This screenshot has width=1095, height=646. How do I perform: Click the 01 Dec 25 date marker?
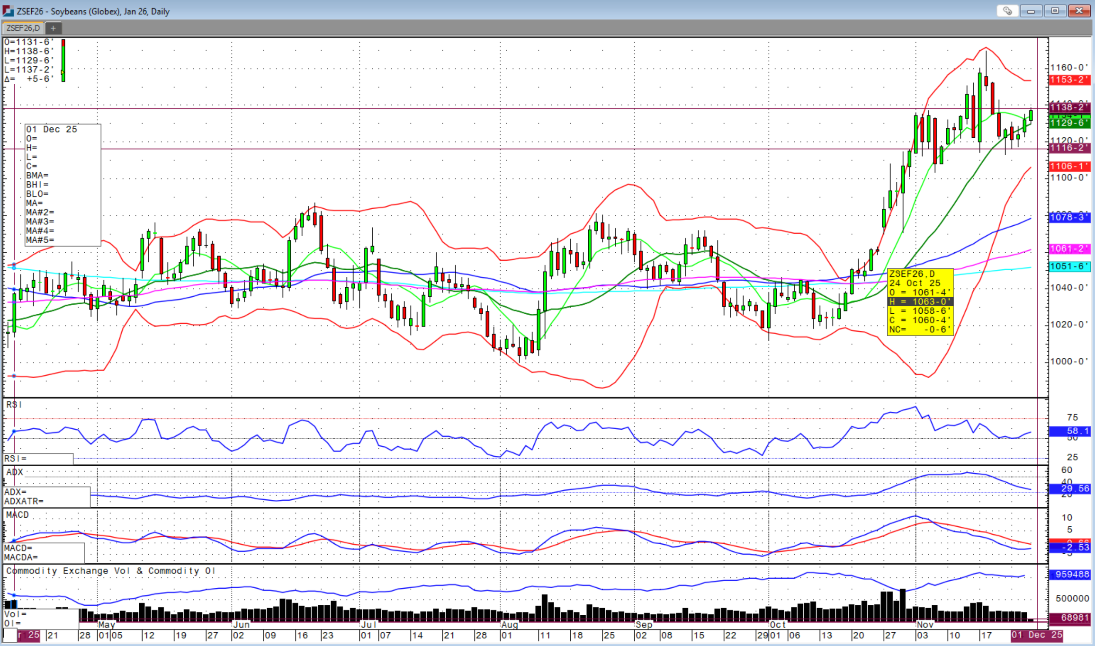point(1036,635)
